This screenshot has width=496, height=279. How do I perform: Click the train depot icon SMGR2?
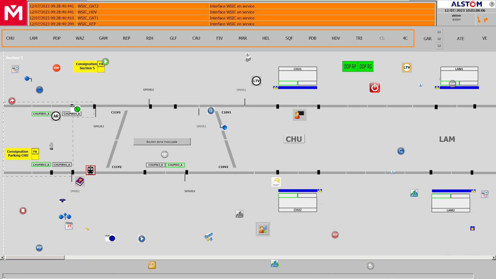point(90,170)
